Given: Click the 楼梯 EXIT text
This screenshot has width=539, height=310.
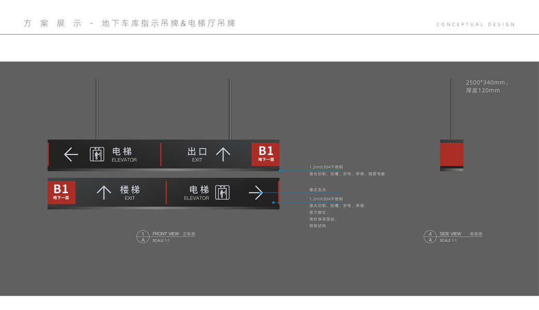Looking at the screenshot, I should point(130,193).
